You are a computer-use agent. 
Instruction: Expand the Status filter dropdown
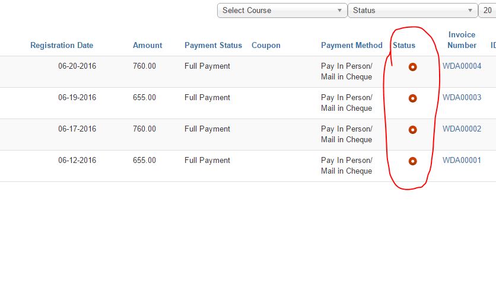click(412, 10)
